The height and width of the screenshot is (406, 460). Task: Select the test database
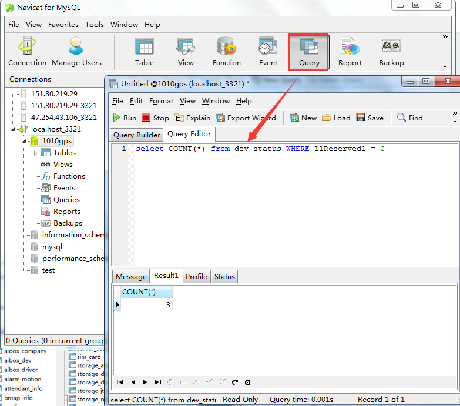tap(48, 270)
